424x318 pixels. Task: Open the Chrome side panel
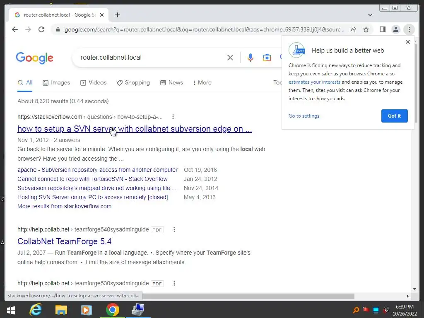pyautogui.click(x=382, y=29)
